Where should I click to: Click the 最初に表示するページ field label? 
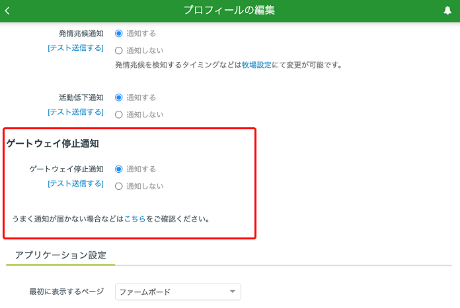pyautogui.click(x=66, y=292)
